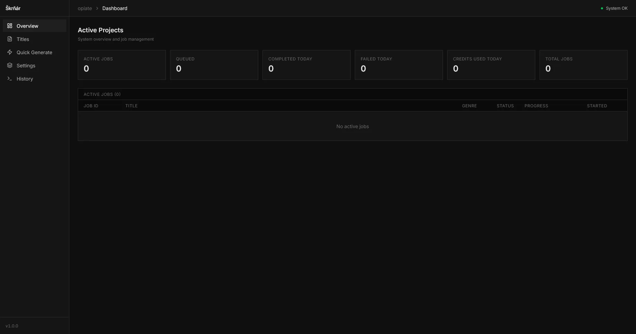Open the opiate breadcrumb link
This screenshot has height=334, width=636.
pos(85,8)
